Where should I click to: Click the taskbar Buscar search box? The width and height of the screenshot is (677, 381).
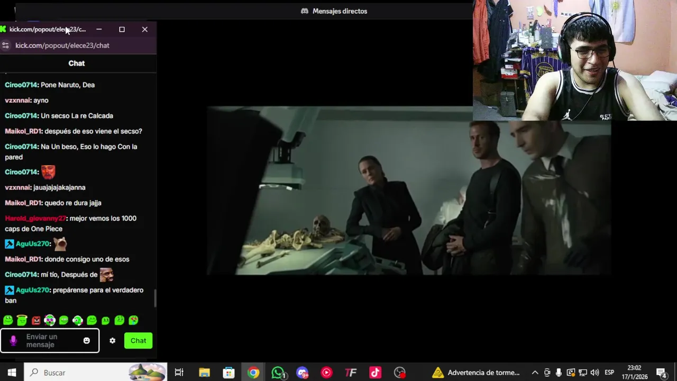click(96, 373)
